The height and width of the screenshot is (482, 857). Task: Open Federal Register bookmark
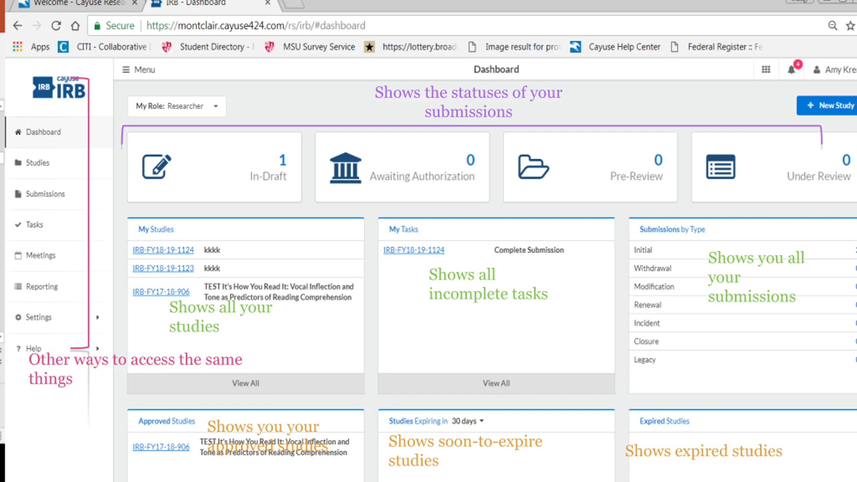click(x=717, y=47)
